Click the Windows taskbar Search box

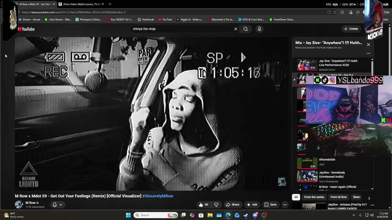click(x=156, y=215)
